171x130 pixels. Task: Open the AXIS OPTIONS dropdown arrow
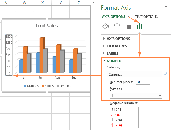tap(129, 16)
